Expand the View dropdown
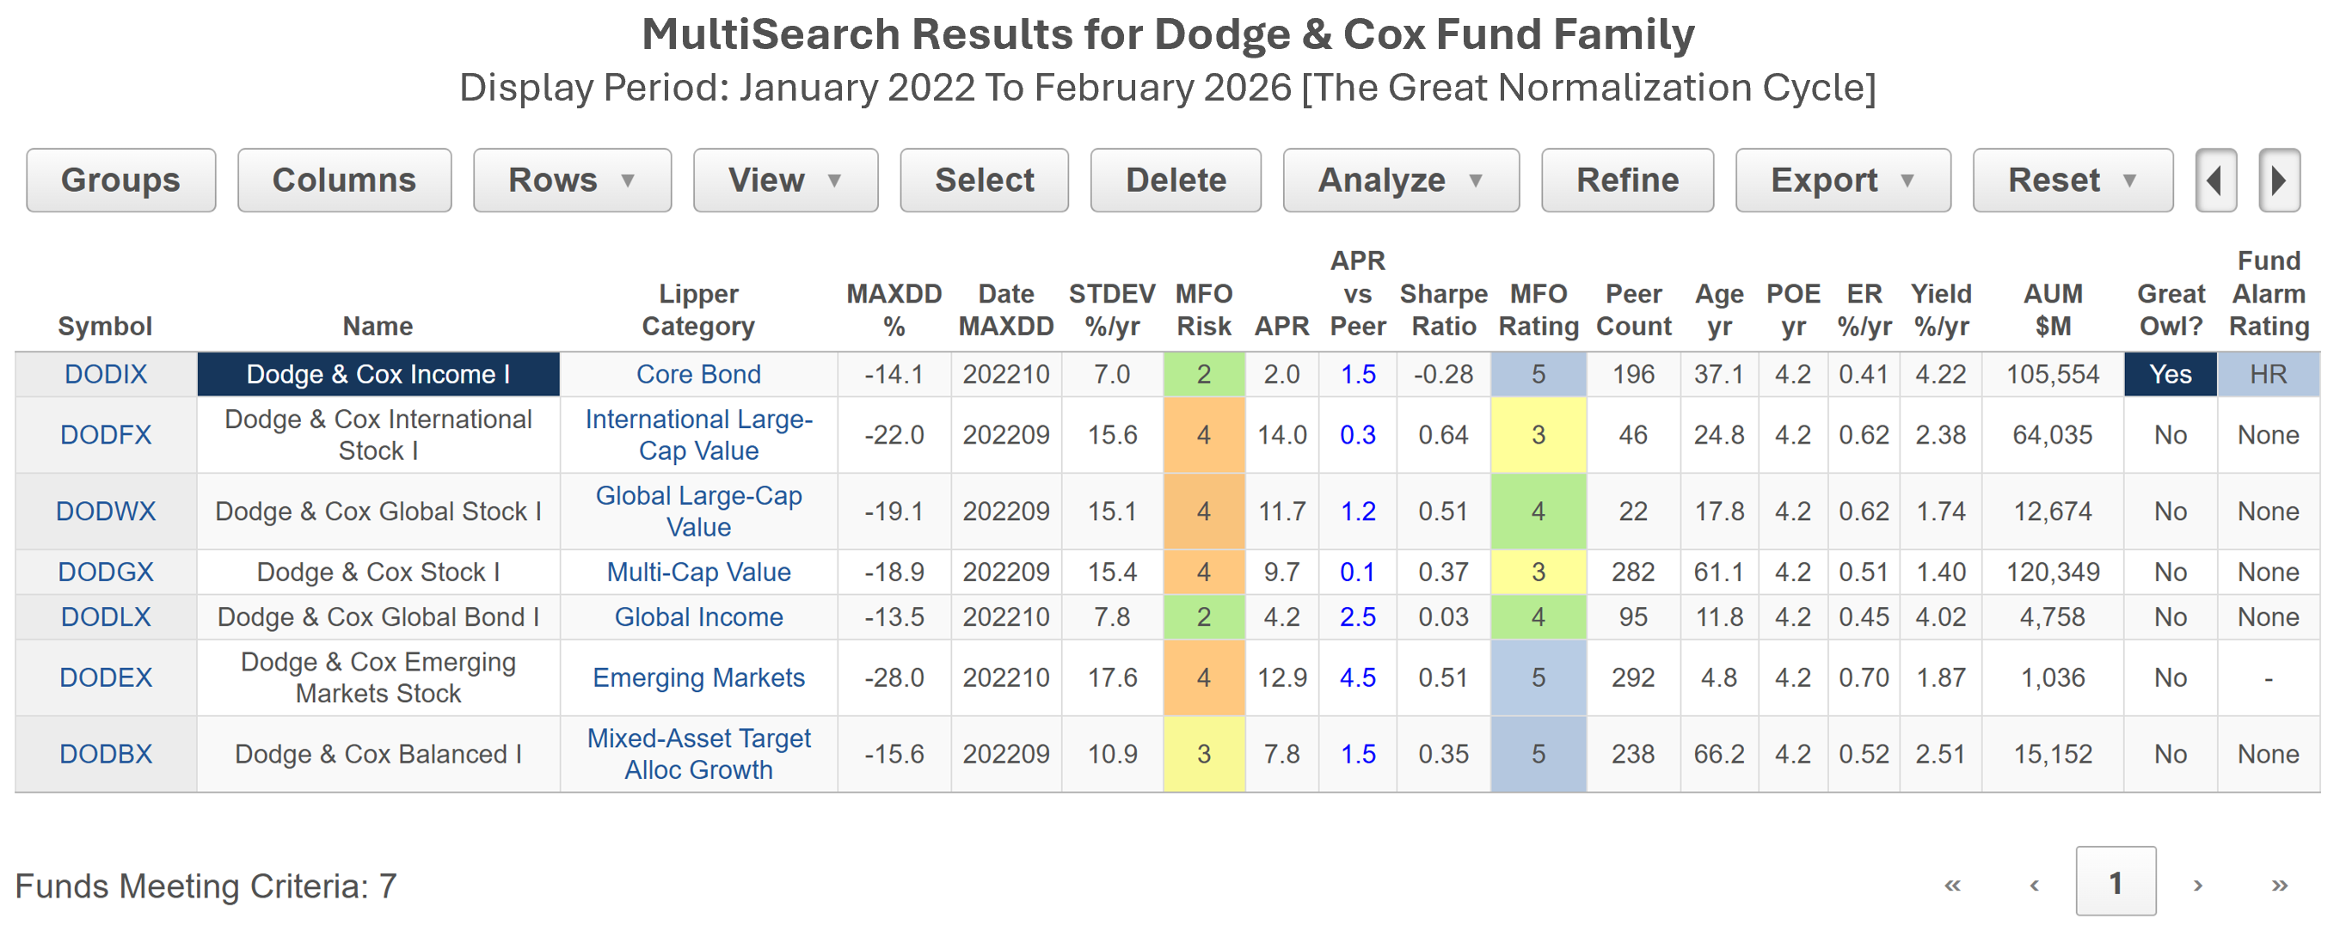This screenshot has height=925, width=2334. (x=784, y=181)
